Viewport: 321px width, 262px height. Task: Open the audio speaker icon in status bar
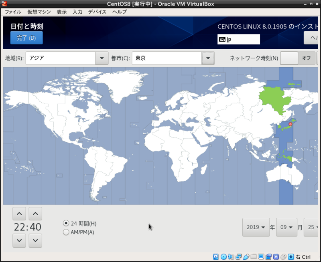(231, 257)
